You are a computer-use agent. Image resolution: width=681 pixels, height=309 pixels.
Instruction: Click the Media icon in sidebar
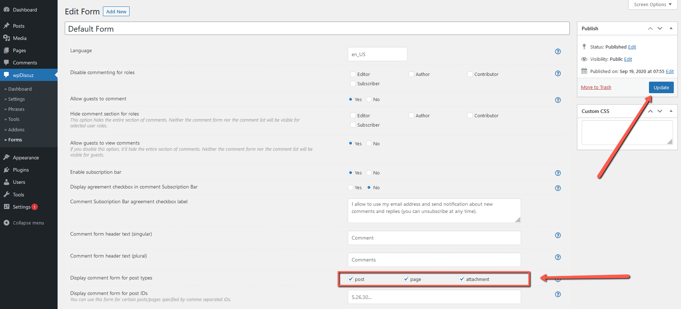pos(6,38)
